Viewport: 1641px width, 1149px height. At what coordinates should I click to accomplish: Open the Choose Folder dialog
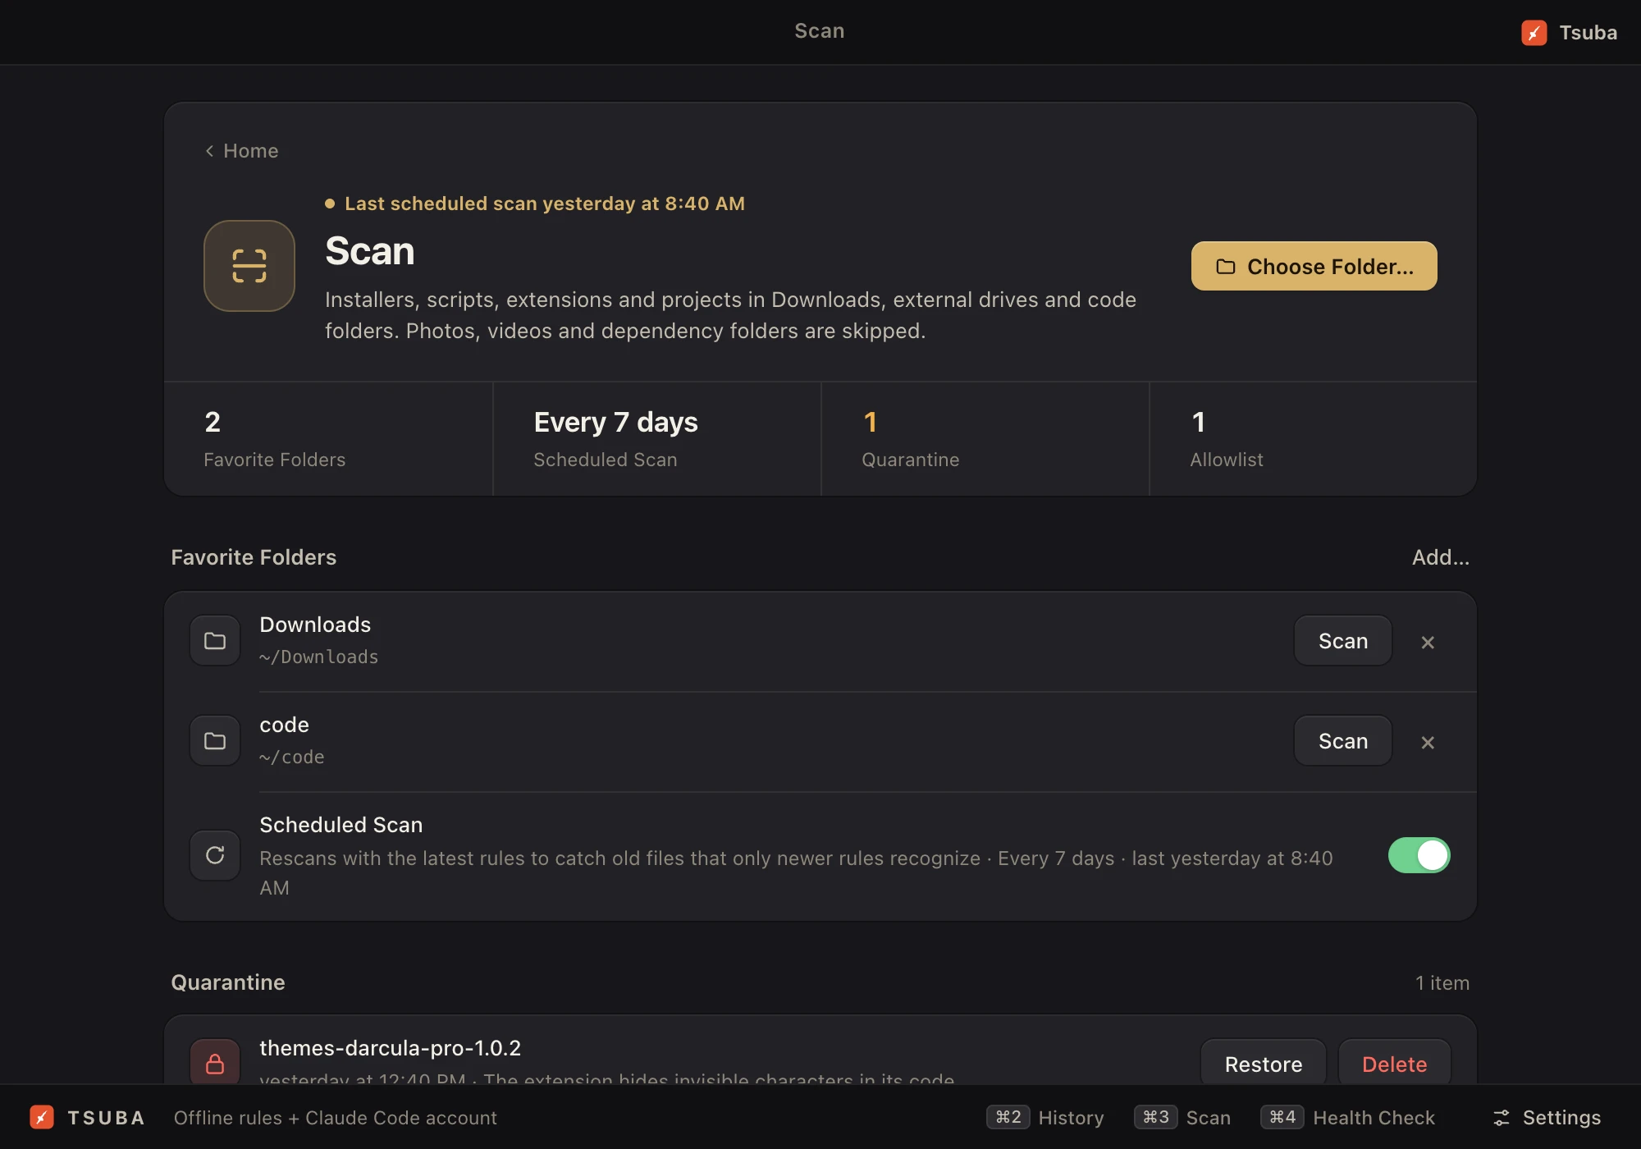click(1314, 266)
